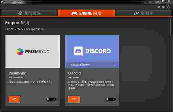Click the PrismSync banner thumbnail
This screenshot has height=112, width=173.
(33, 51)
